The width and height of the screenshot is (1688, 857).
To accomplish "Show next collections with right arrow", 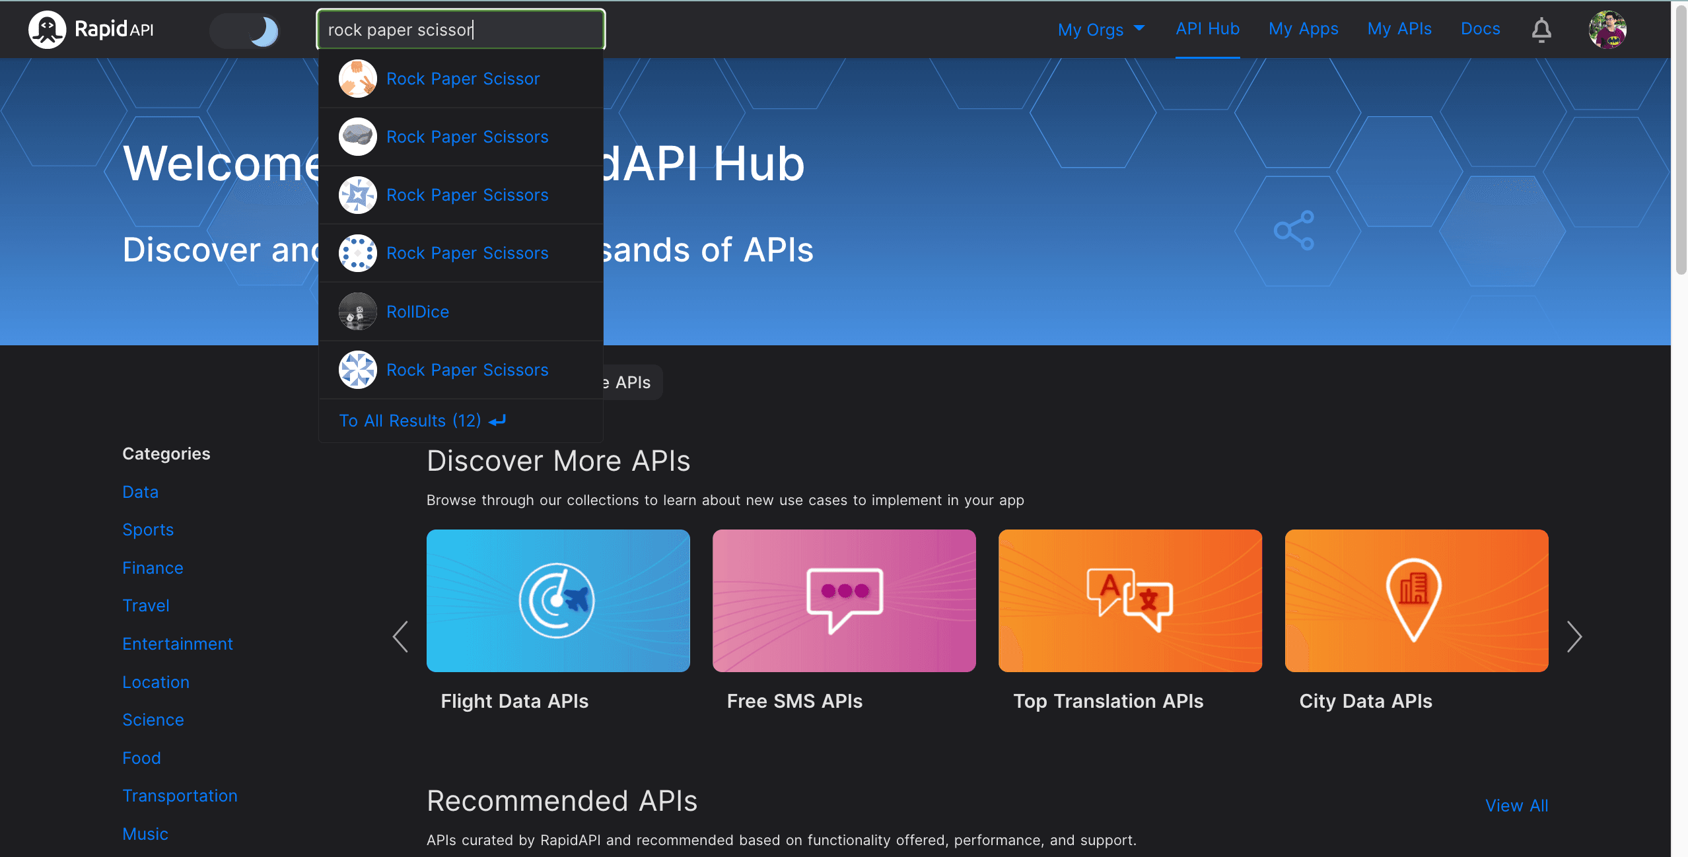I will (x=1574, y=636).
